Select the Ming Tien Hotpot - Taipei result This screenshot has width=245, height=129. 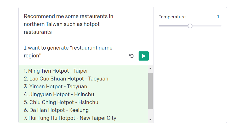[55, 71]
